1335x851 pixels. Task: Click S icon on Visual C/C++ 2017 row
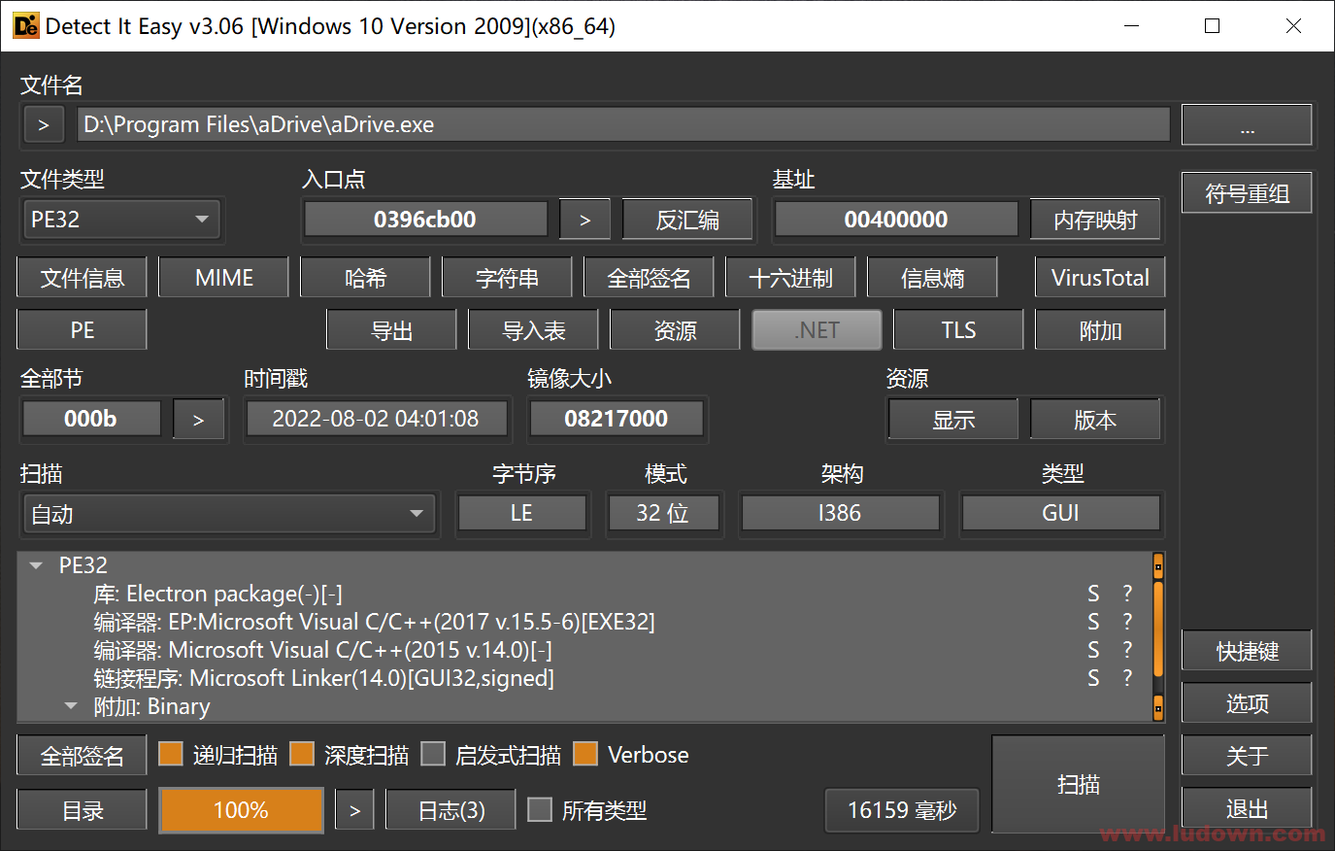click(1094, 622)
